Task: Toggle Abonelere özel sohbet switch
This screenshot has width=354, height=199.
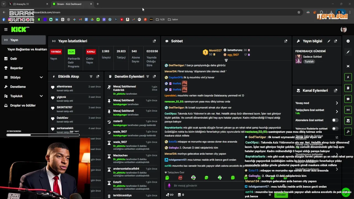Action: [335, 120]
